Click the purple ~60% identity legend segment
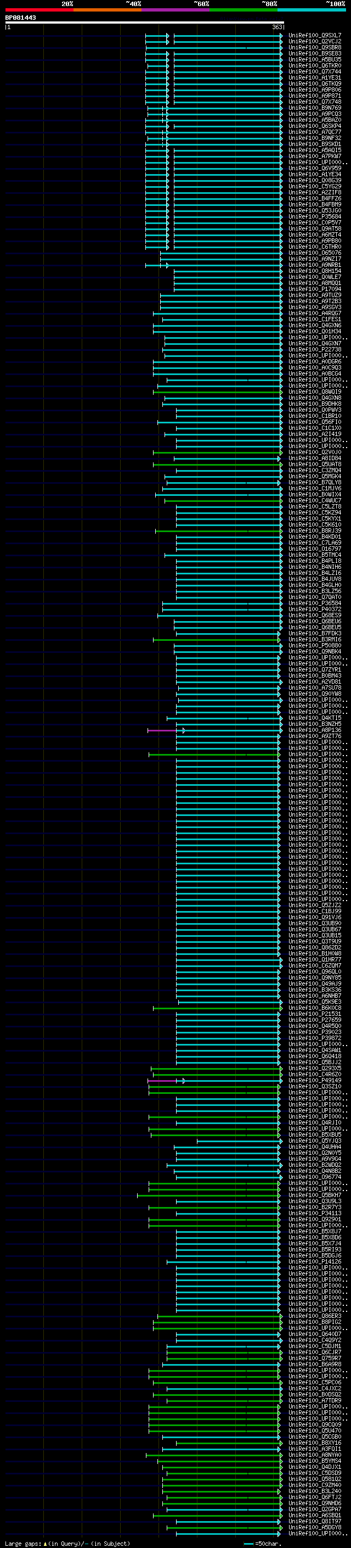The height and width of the screenshot is (1548, 351). pos(176,10)
